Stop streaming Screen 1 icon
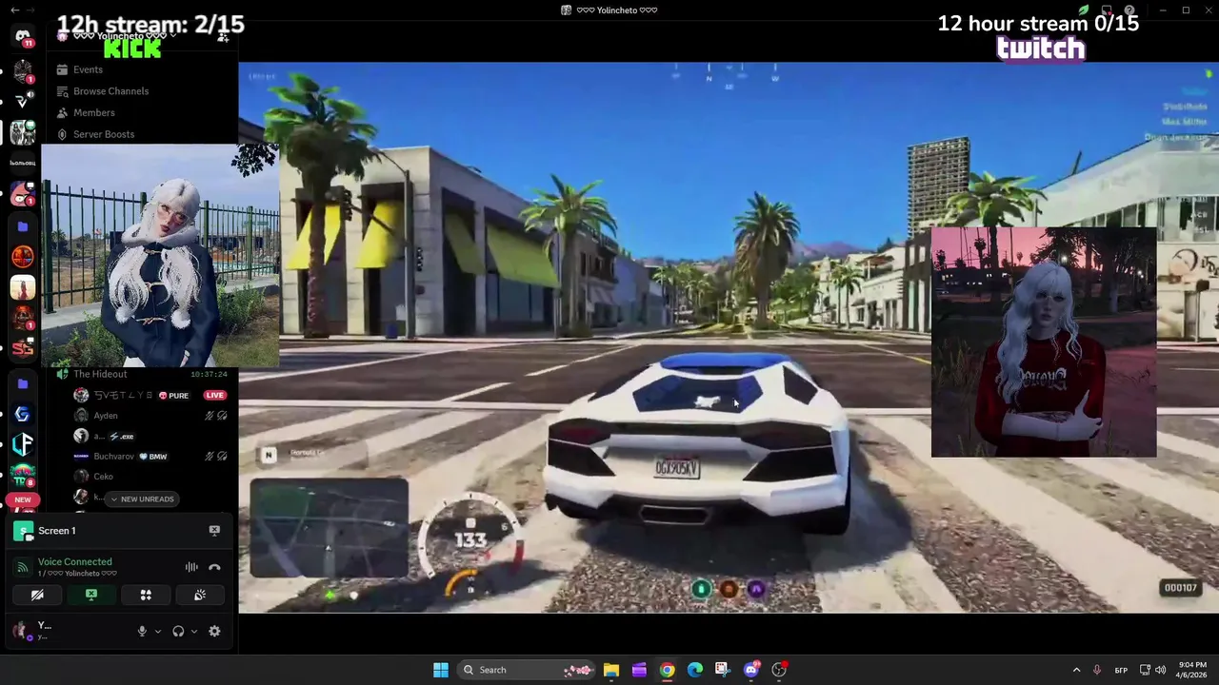Image resolution: width=1219 pixels, height=685 pixels. [x=214, y=531]
